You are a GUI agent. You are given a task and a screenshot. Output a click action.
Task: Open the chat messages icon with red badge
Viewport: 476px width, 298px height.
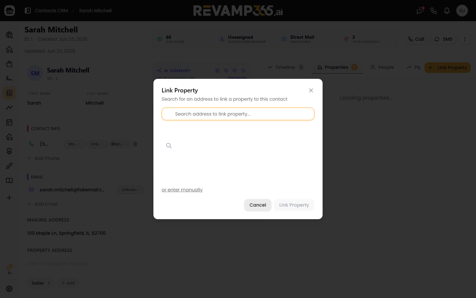(420, 11)
